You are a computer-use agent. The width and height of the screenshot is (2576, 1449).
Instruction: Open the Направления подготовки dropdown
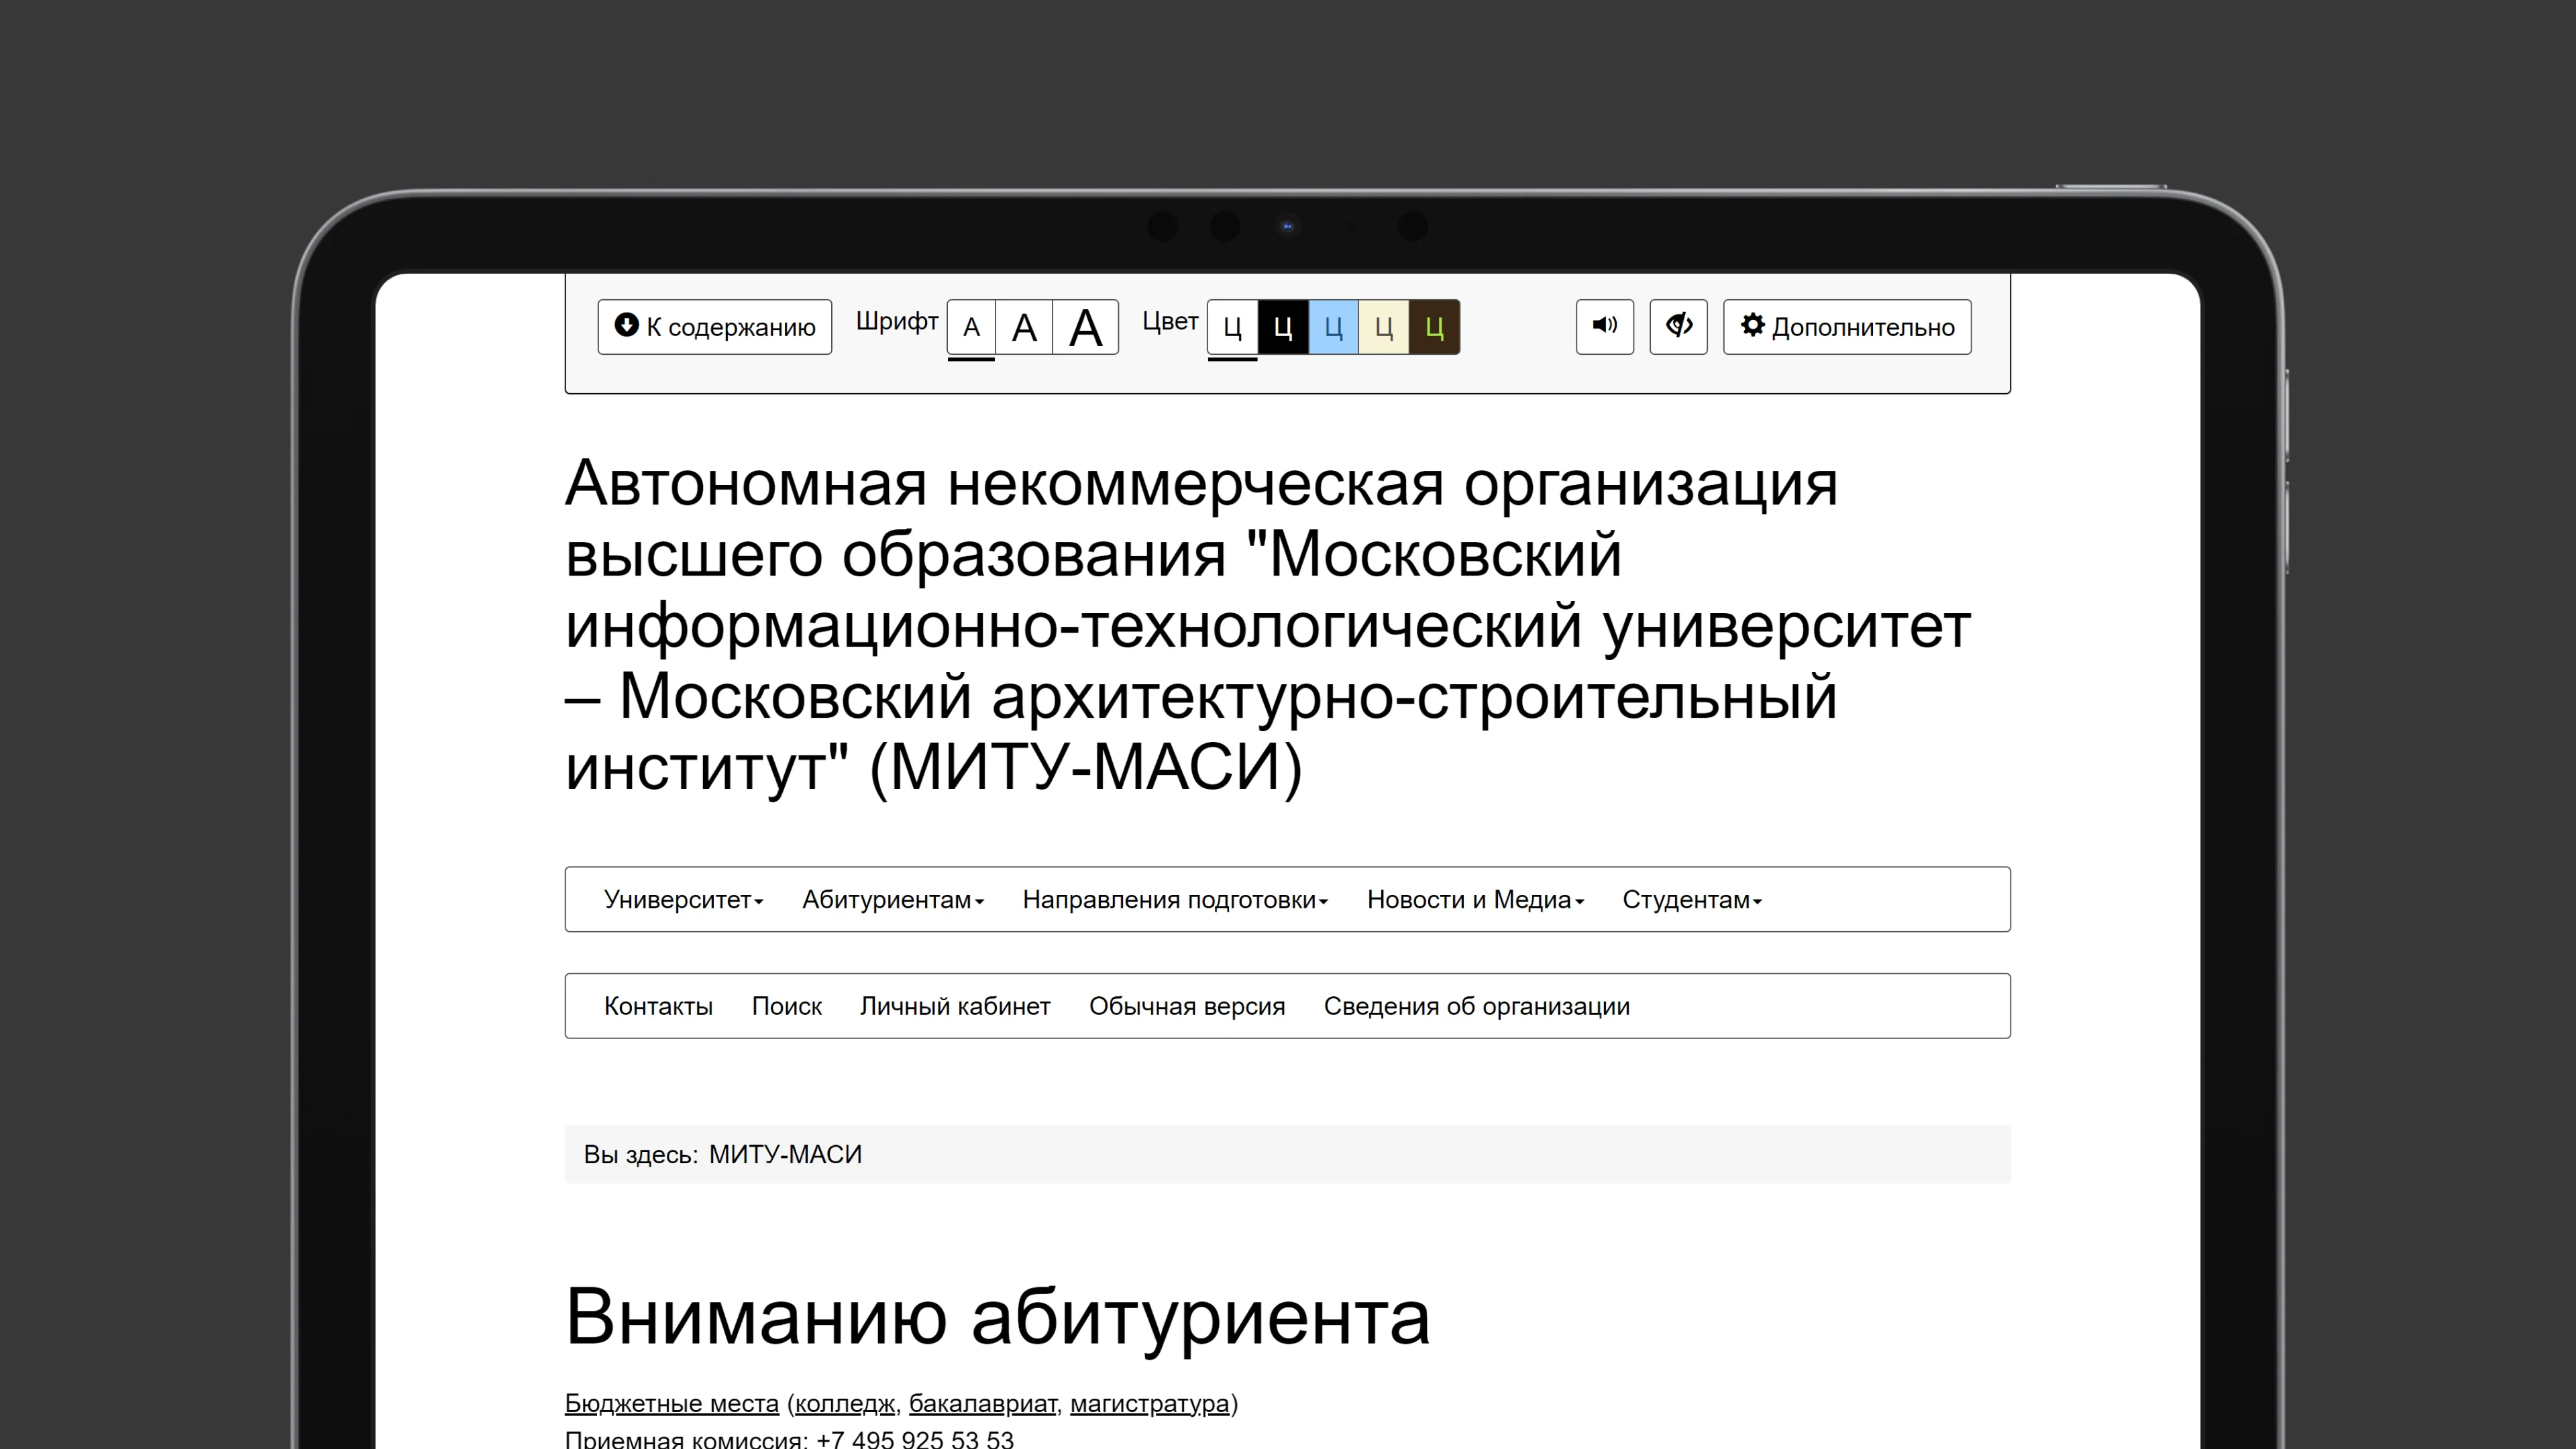click(x=1174, y=899)
